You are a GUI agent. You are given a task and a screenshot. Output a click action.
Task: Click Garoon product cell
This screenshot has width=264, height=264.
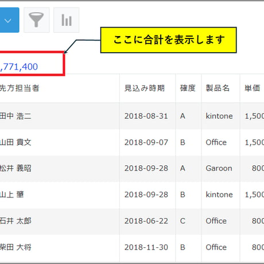pos(219,168)
